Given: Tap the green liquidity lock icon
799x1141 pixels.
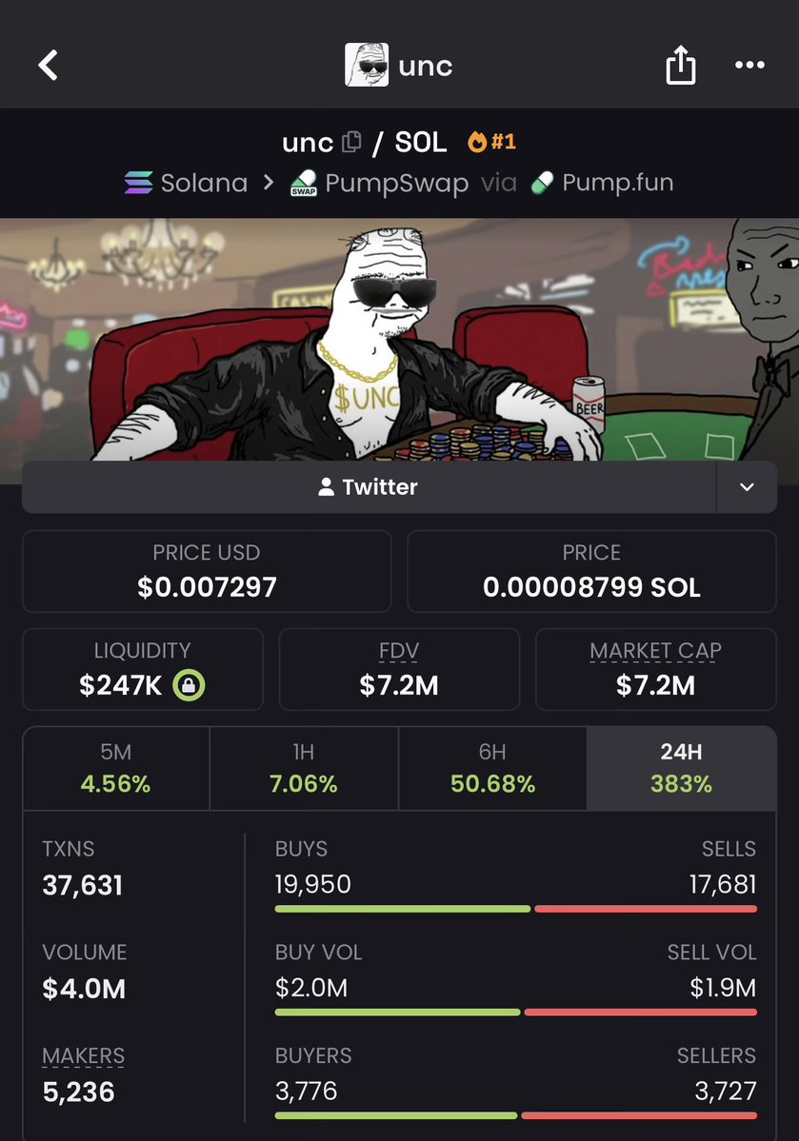Looking at the screenshot, I should coord(189,685).
